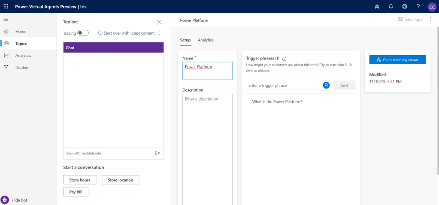Click the trigger phrases info icon
This screenshot has width=439, height=205.
coord(285,58)
